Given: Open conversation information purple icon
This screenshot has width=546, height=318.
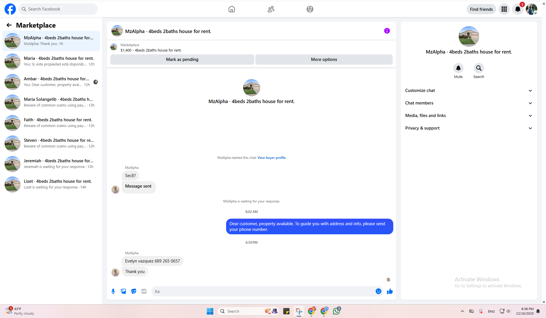Looking at the screenshot, I should pyautogui.click(x=387, y=31).
